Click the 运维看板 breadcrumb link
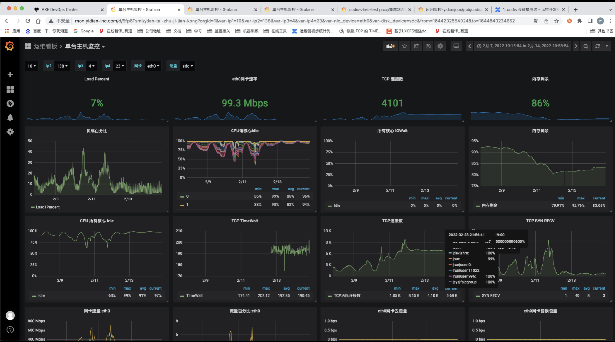This screenshot has height=342, width=615. point(45,46)
